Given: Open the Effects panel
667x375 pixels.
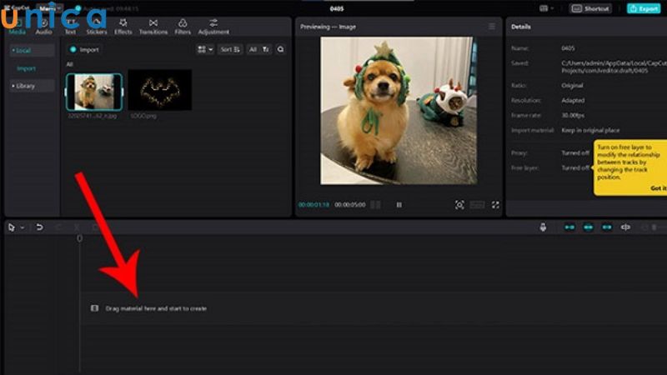Looking at the screenshot, I should click(123, 26).
